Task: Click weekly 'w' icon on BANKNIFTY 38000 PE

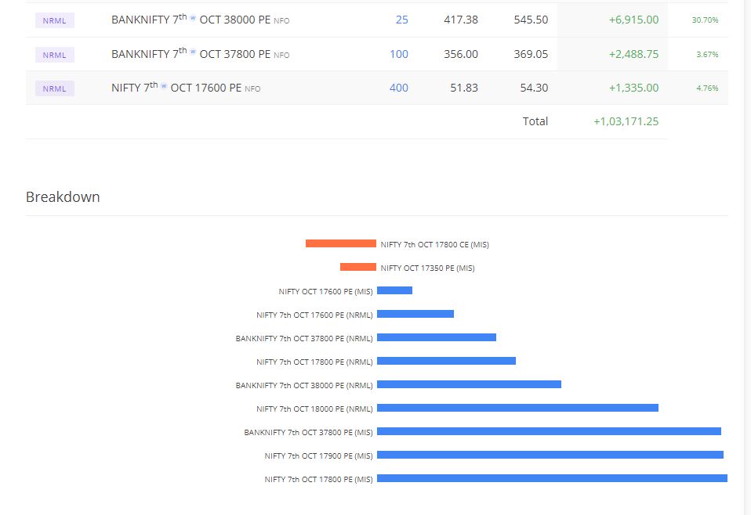Action: (193, 18)
